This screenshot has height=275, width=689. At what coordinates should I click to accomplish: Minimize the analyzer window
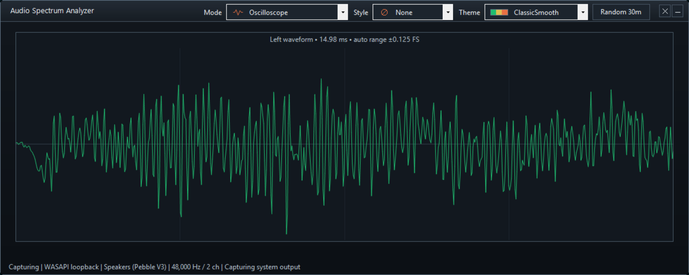pos(678,11)
